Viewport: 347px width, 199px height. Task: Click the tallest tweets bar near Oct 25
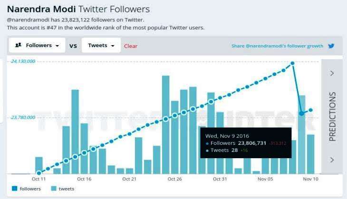point(166,125)
